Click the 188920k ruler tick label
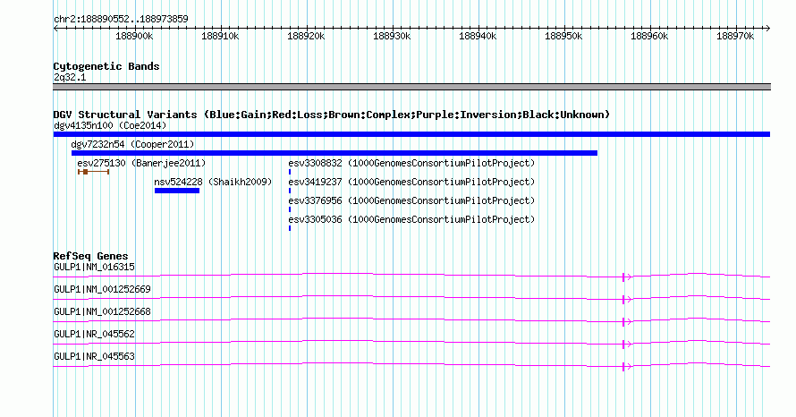Image resolution: width=796 pixels, height=417 pixels. tap(306, 36)
